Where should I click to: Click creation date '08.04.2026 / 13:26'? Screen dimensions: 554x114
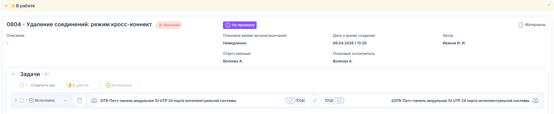pyautogui.click(x=350, y=43)
